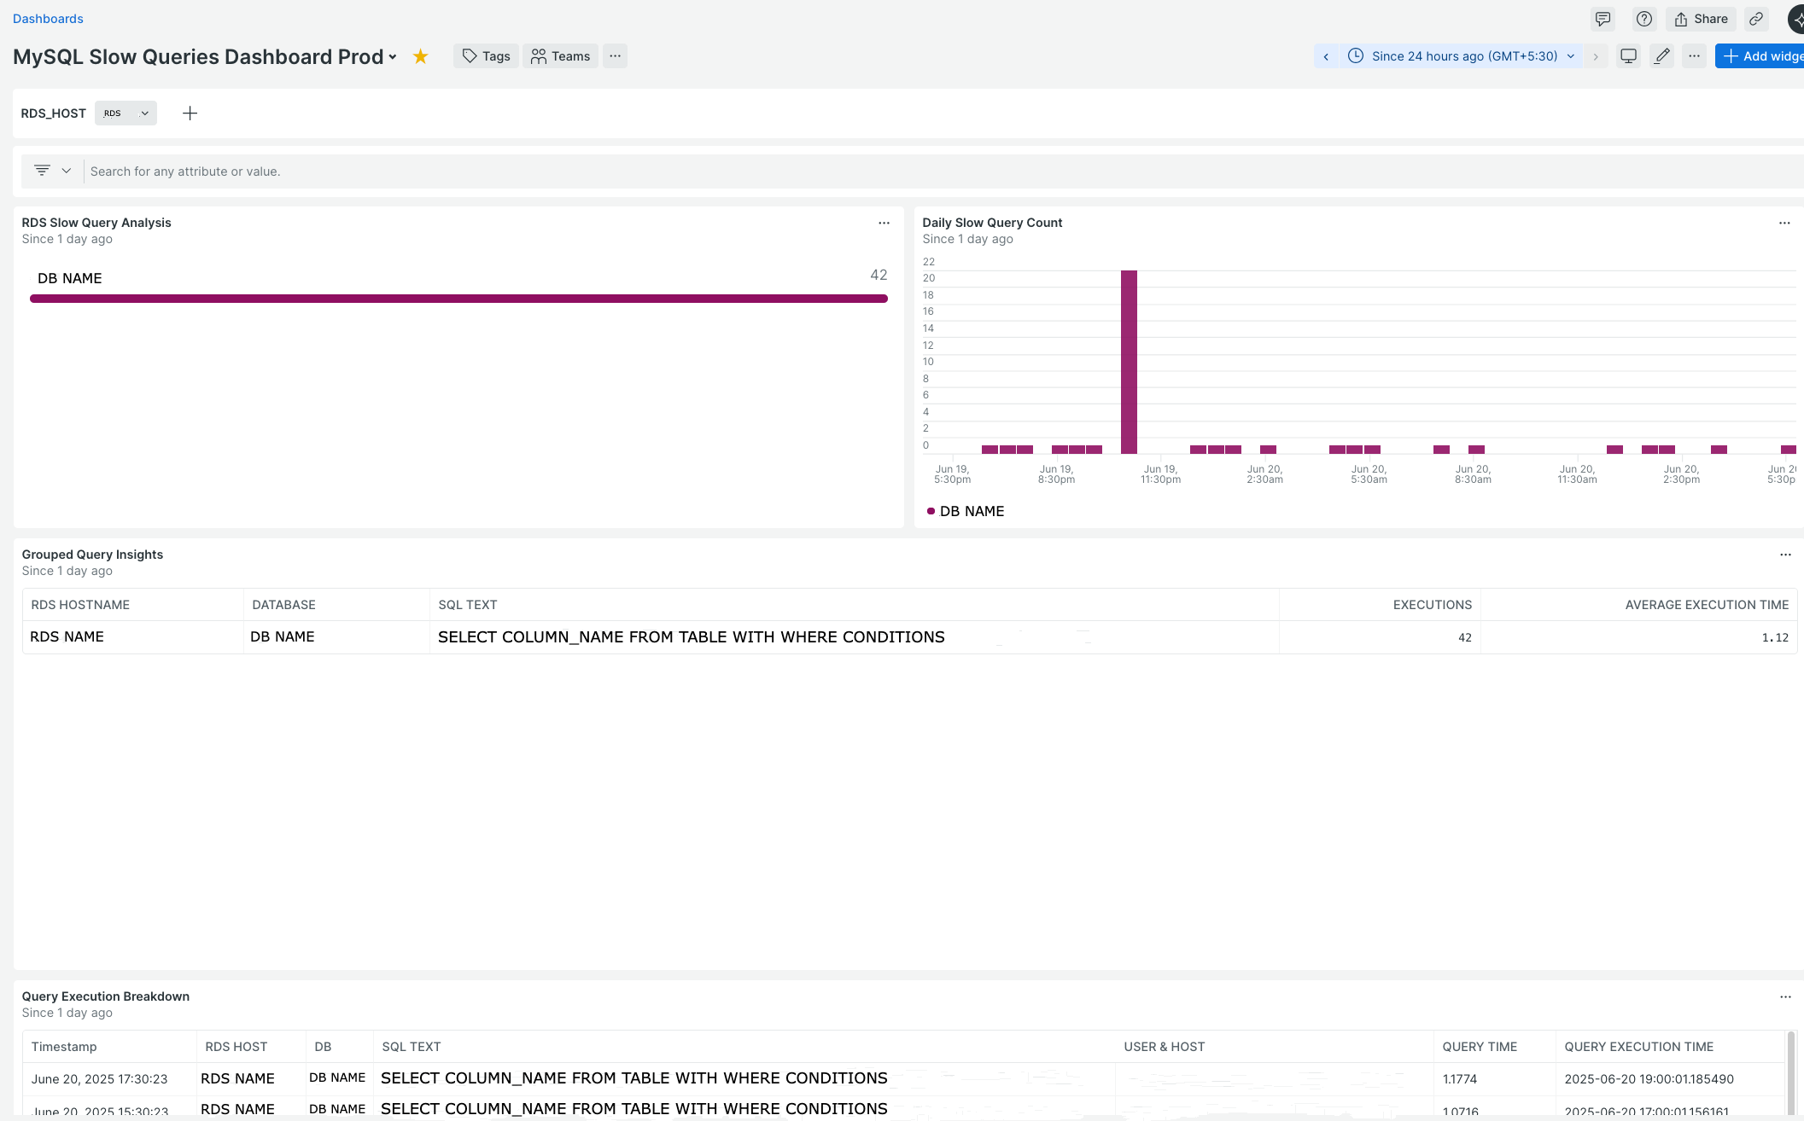Sort by EXECUTIONS column header
The height and width of the screenshot is (1121, 1804).
click(x=1432, y=605)
